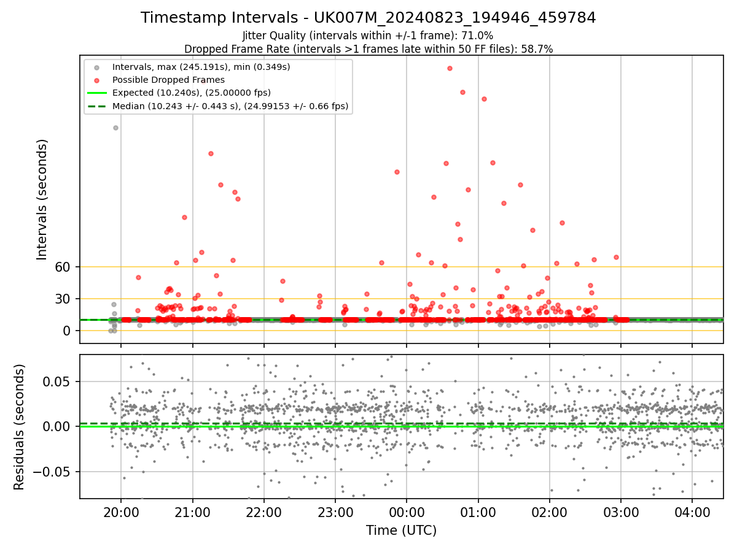Click the 'Expected (10.240s)' legend entry
This screenshot has width=737, height=552.
pyautogui.click(x=192, y=93)
